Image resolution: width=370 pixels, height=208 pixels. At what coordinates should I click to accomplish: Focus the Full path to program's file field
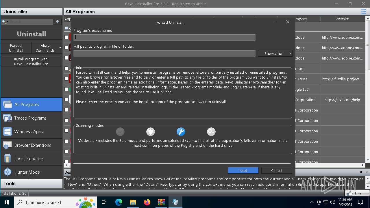(x=164, y=53)
